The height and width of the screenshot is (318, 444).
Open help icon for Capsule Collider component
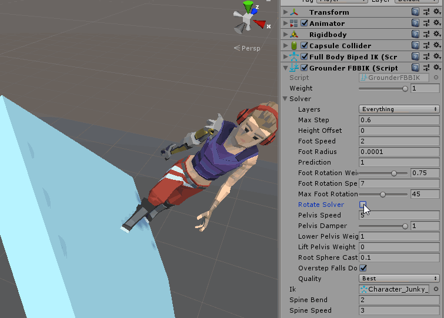(415, 45)
